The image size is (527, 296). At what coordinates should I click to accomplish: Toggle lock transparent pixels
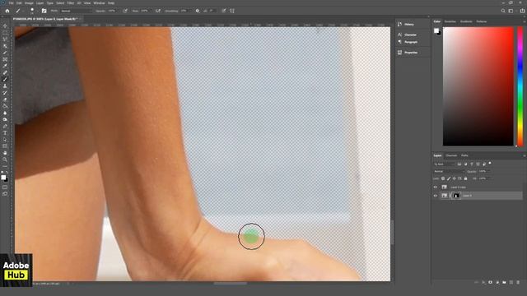point(443,178)
